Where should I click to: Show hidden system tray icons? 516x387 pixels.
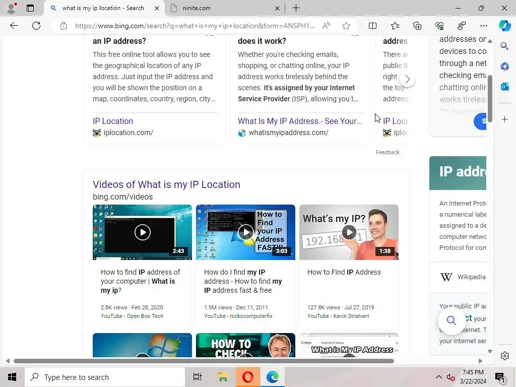[439, 377]
